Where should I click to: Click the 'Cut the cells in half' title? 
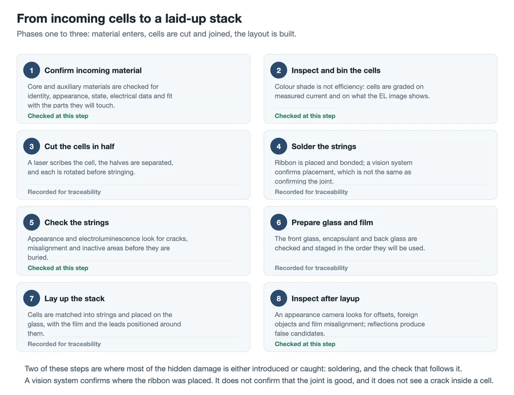point(79,146)
